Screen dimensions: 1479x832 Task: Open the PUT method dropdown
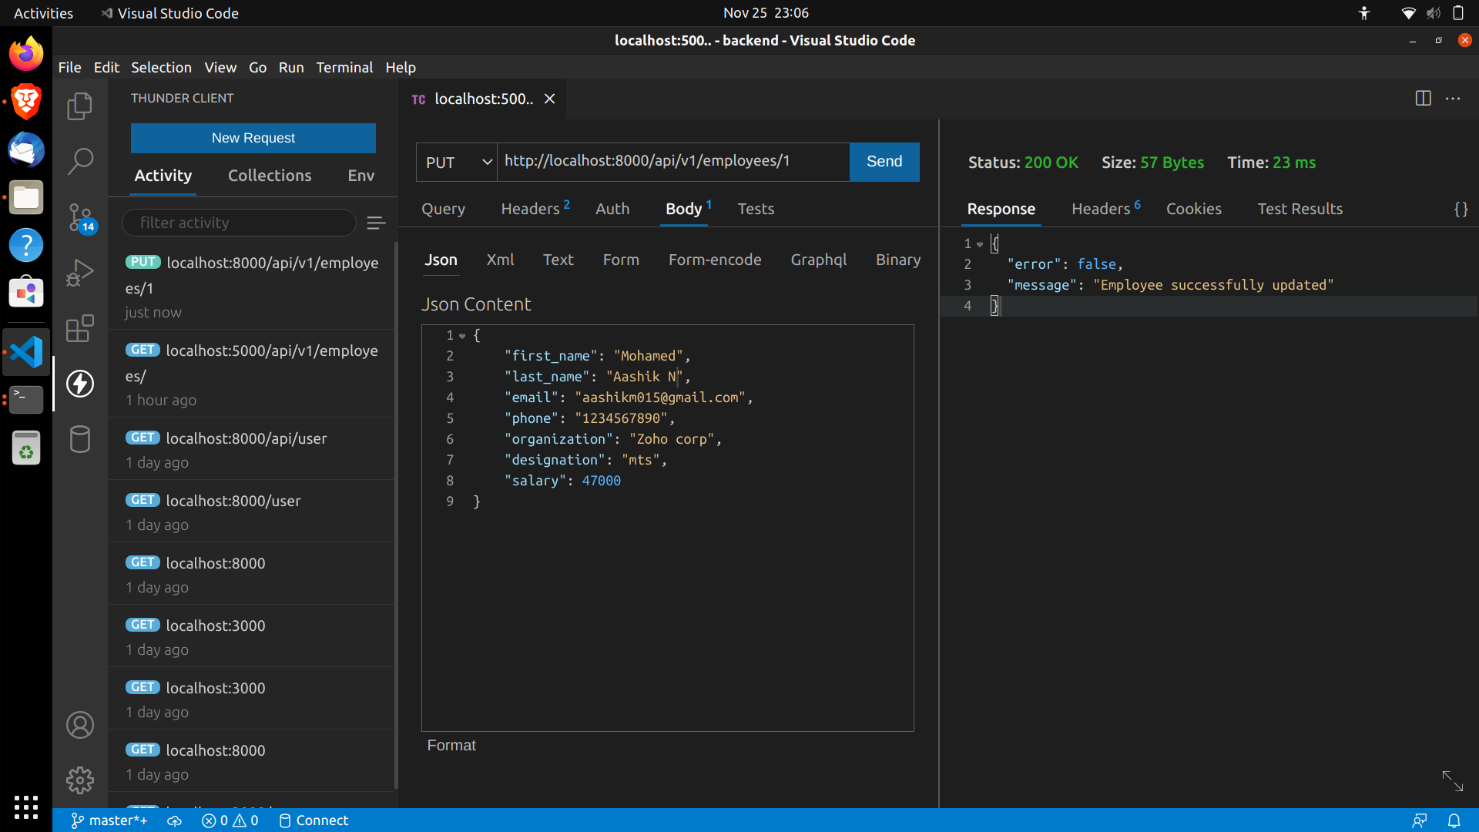pos(458,163)
